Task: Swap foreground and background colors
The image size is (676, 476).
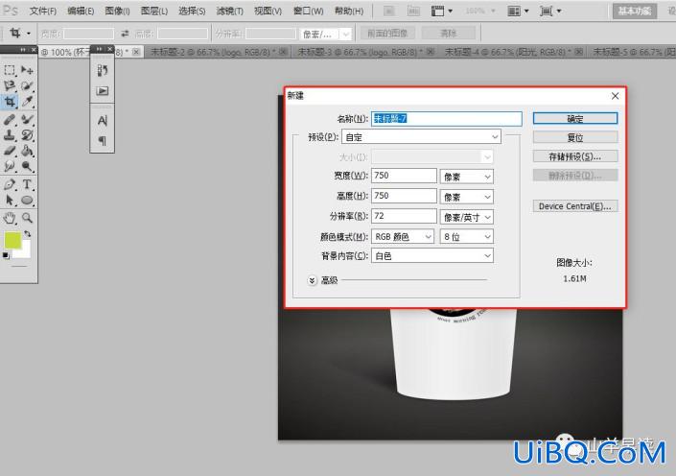Action: click(28, 234)
